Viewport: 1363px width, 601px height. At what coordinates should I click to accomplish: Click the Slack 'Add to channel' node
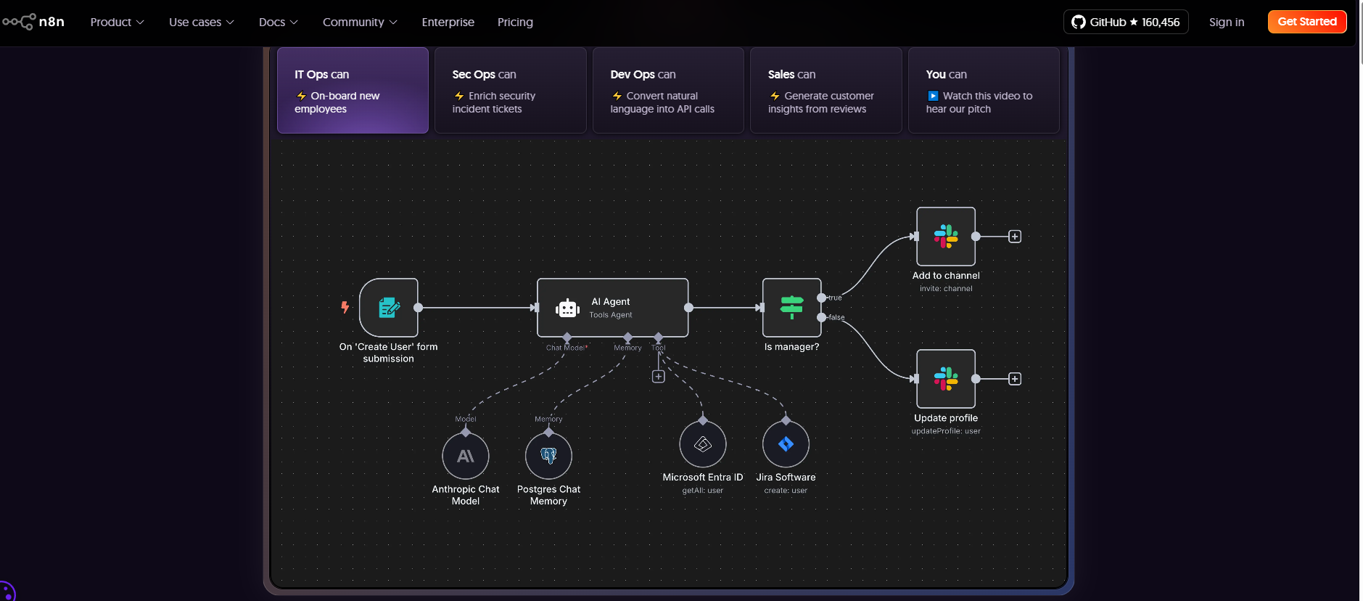pos(945,237)
